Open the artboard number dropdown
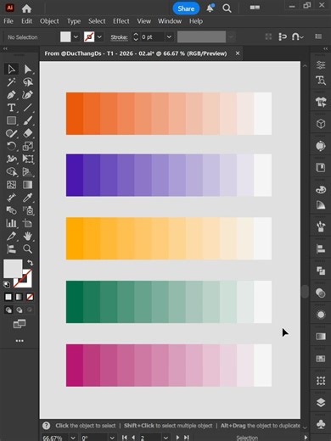 [x=166, y=438]
